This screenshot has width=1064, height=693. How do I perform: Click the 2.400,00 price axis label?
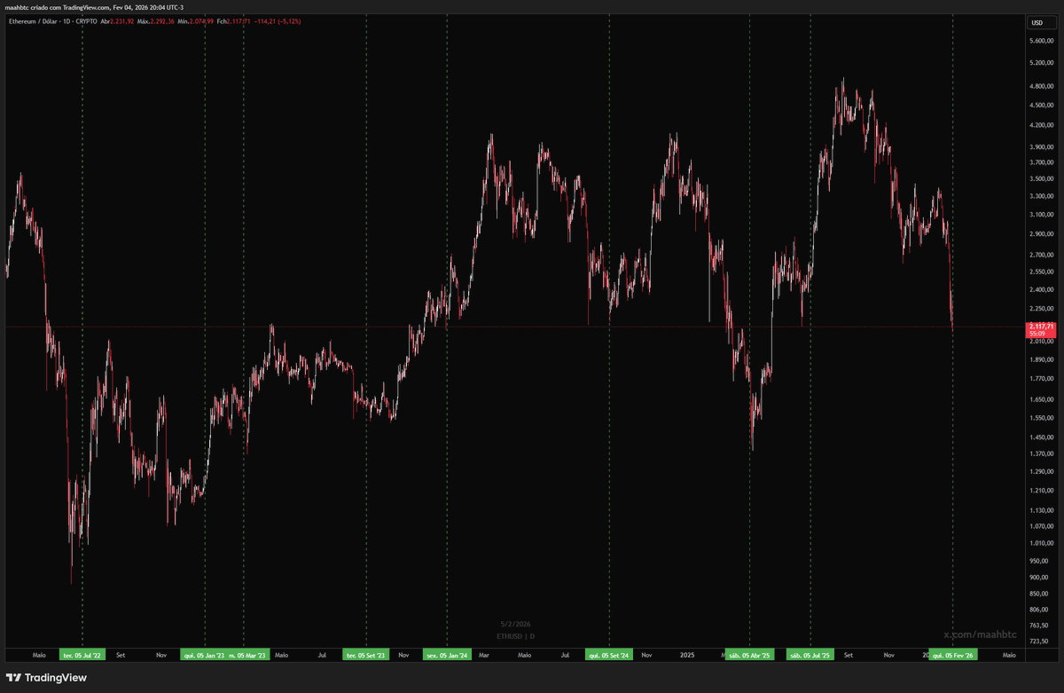coord(1041,289)
